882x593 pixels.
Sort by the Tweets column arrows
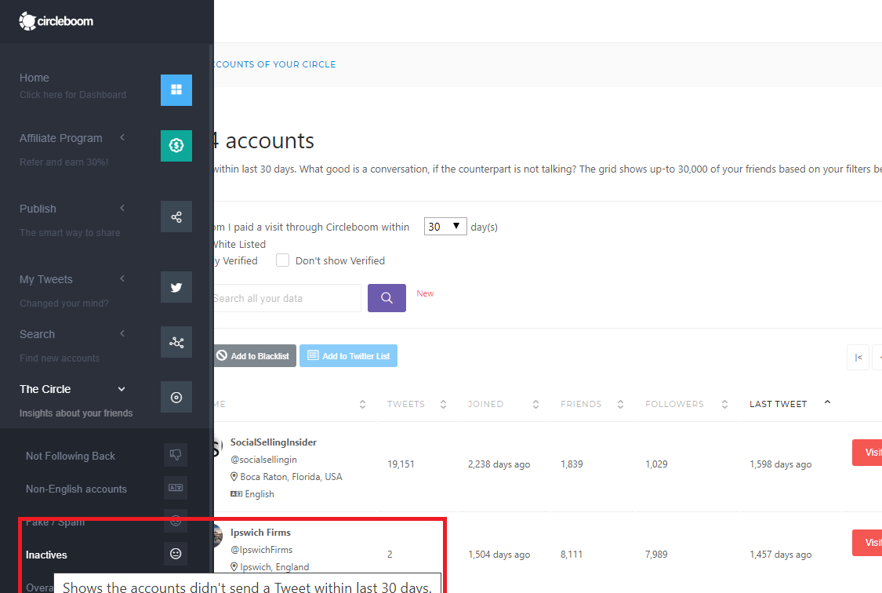tap(443, 404)
